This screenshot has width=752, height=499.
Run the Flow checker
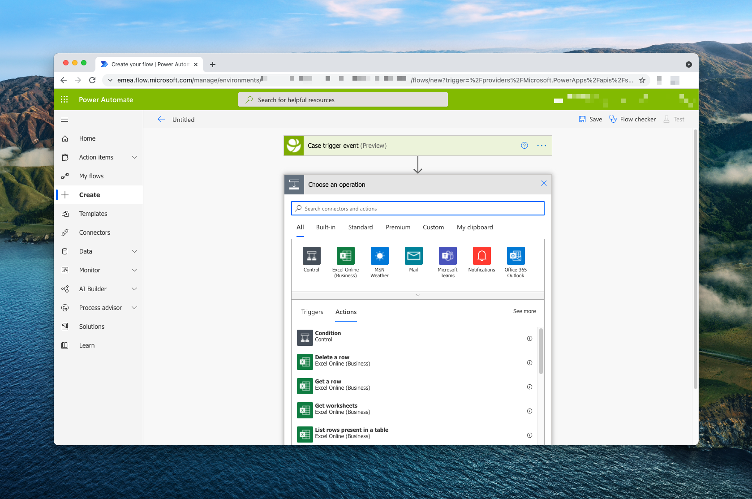632,119
